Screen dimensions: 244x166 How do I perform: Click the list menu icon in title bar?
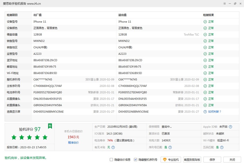pyautogui.click(x=224, y=3)
